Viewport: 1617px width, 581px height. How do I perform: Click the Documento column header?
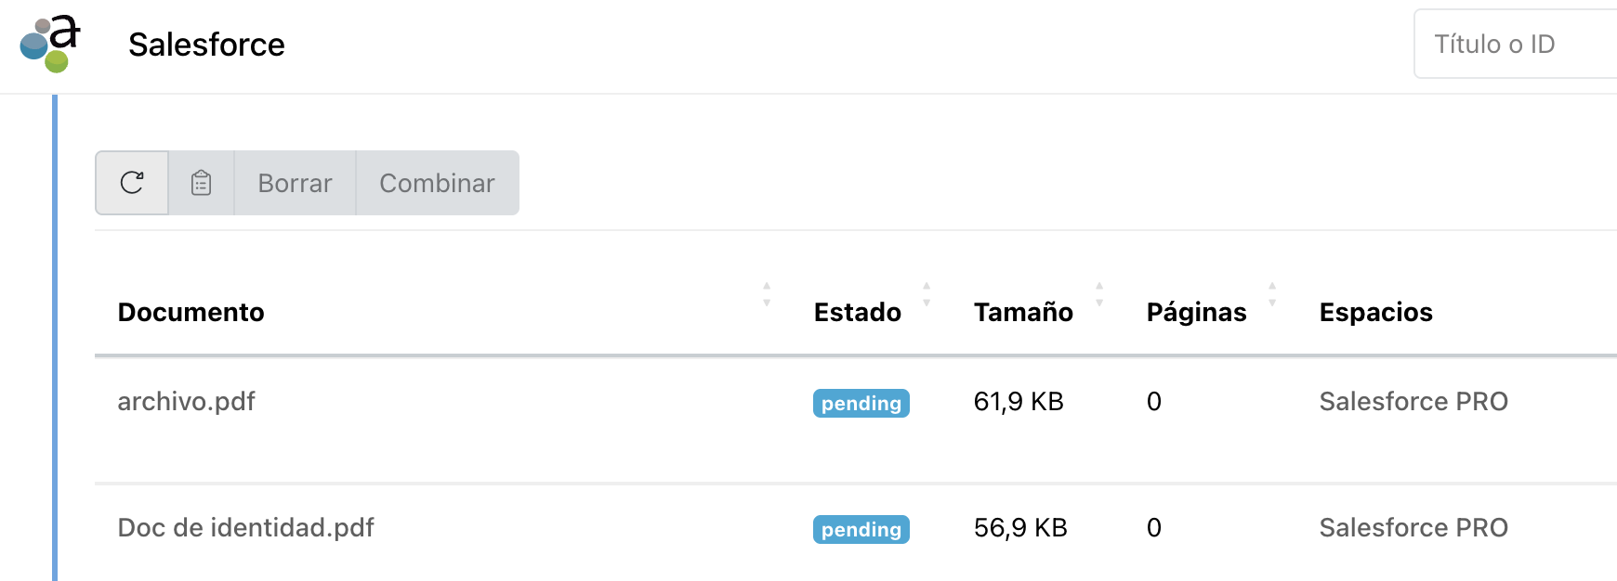pos(191,312)
